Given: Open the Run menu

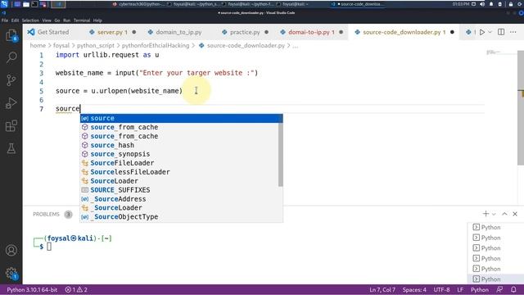Looking at the screenshot, I should (x=67, y=20).
